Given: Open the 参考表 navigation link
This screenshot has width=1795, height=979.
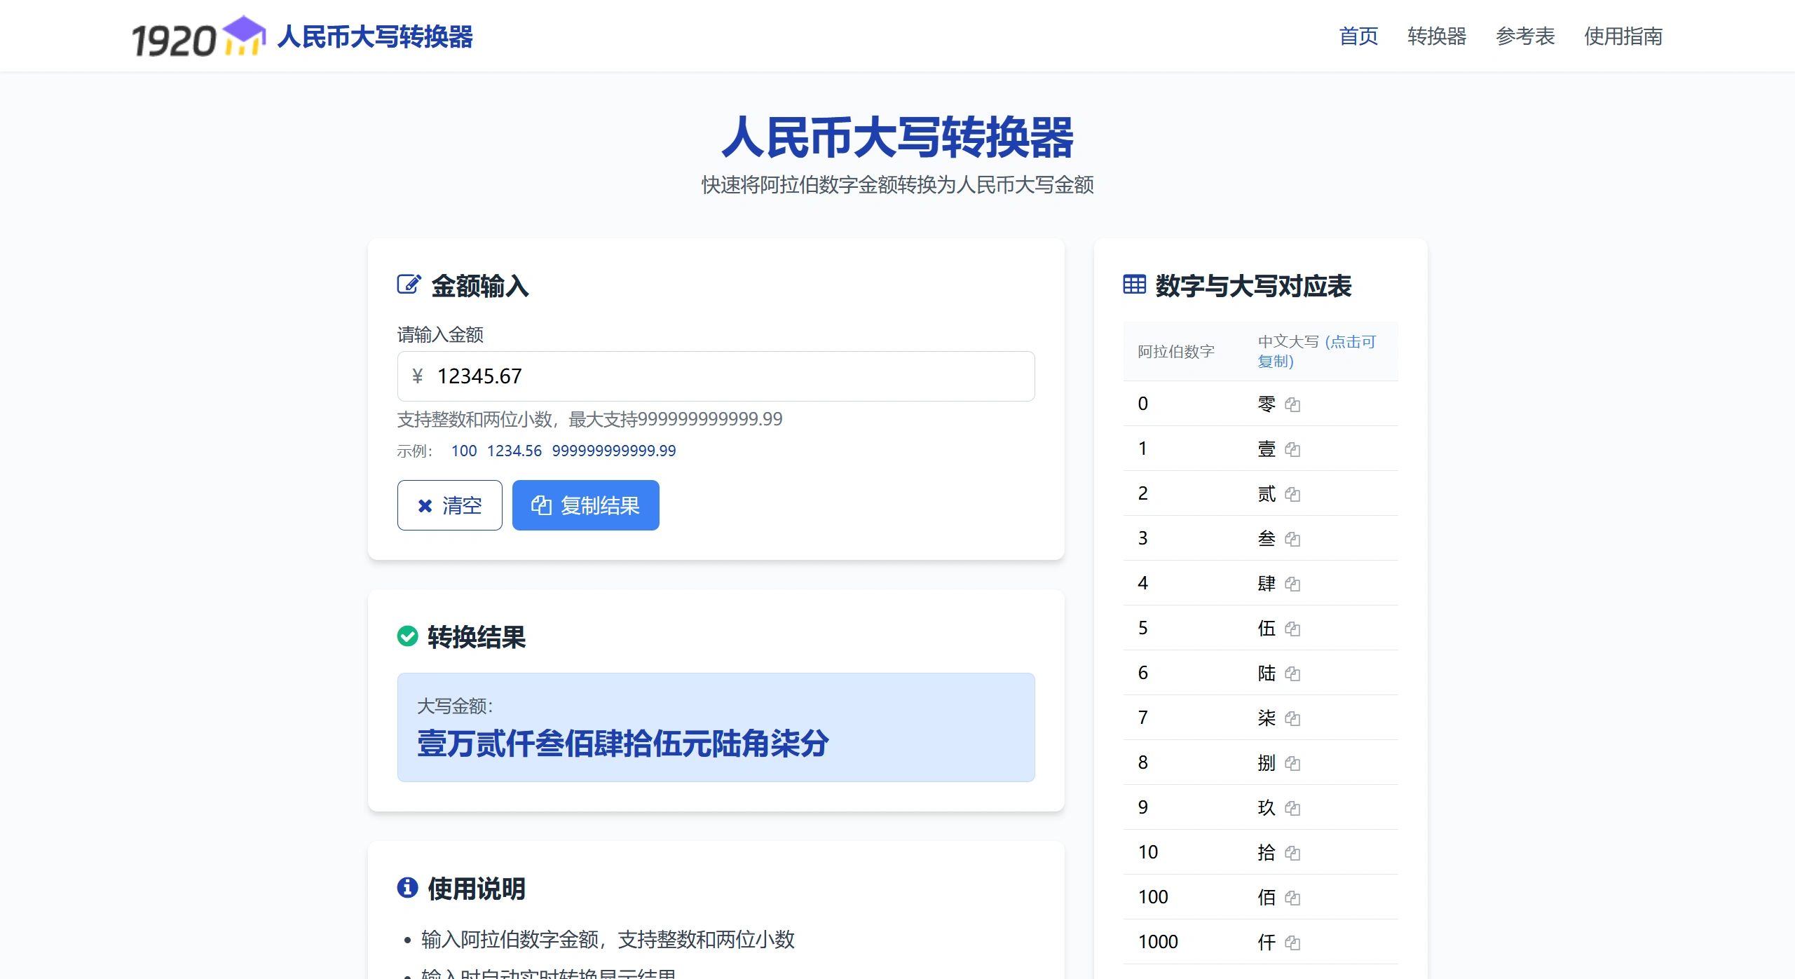Looking at the screenshot, I should click(x=1524, y=36).
